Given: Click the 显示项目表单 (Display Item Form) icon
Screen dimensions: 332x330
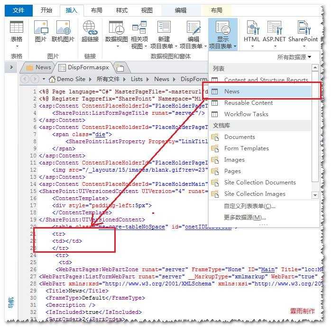Looking at the screenshot, I should click(x=222, y=27).
